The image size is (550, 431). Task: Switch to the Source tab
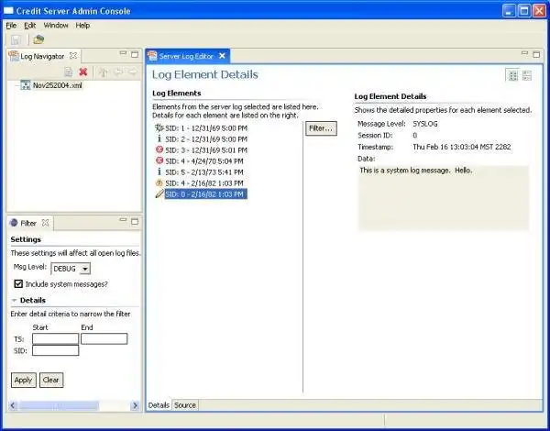pyautogui.click(x=185, y=405)
